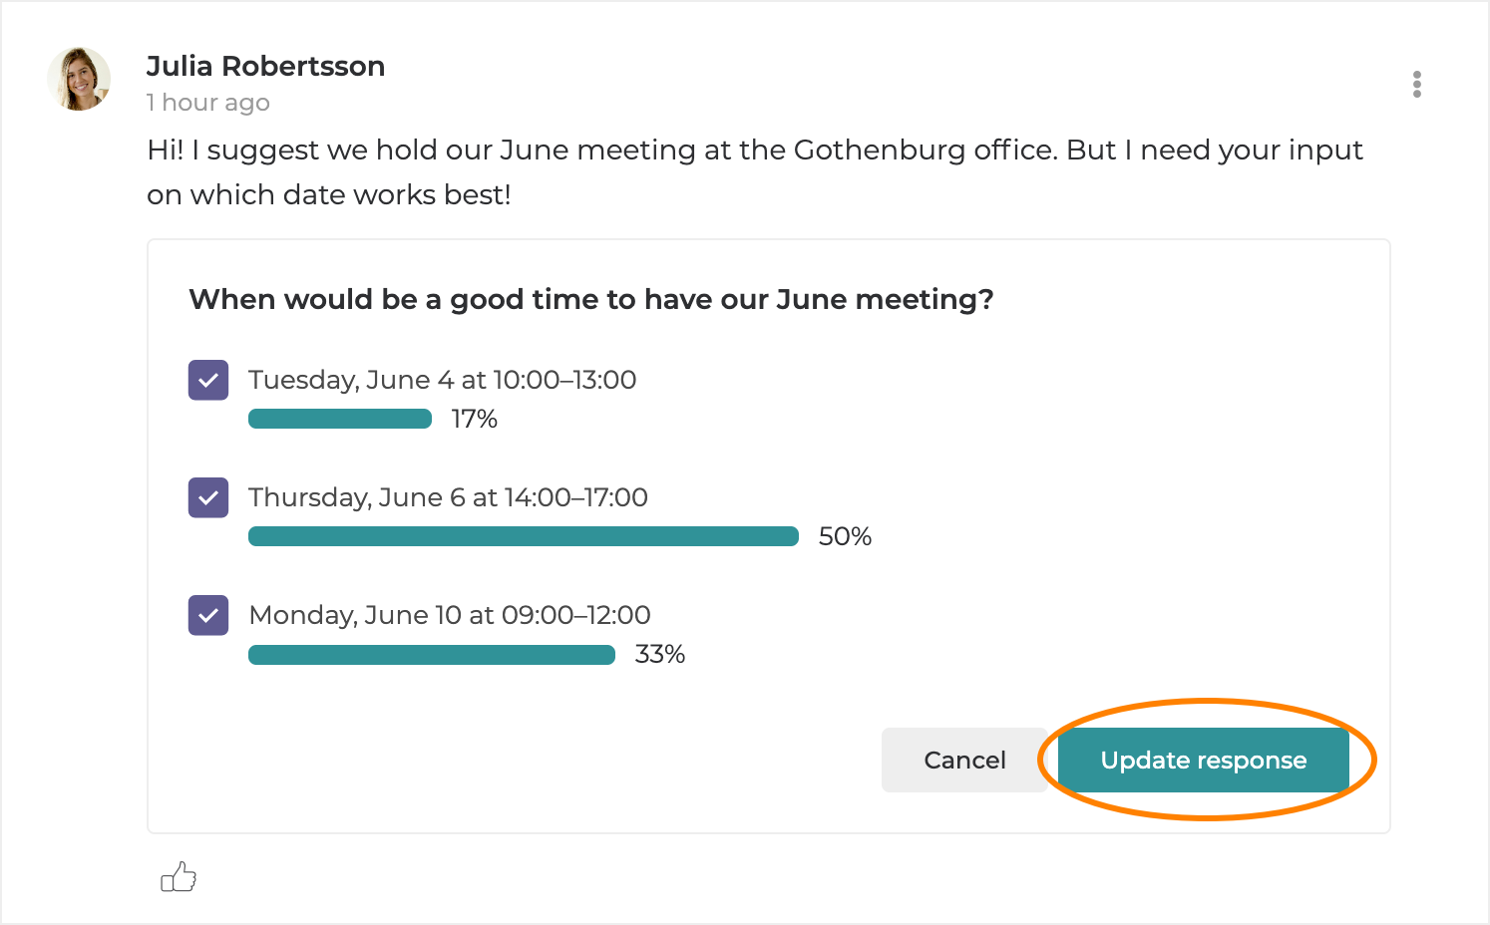This screenshot has width=1490, height=925.
Task: Click the 17% result bar for Tuesday
Action: click(339, 419)
